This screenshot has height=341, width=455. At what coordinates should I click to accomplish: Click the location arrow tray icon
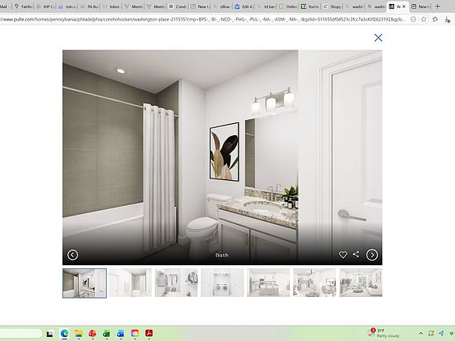[442, 333]
